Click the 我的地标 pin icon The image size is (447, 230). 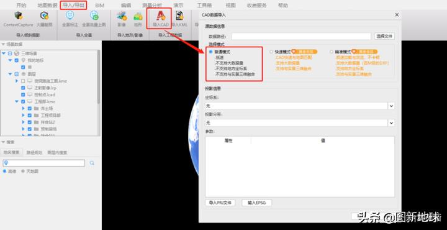pos(24,60)
